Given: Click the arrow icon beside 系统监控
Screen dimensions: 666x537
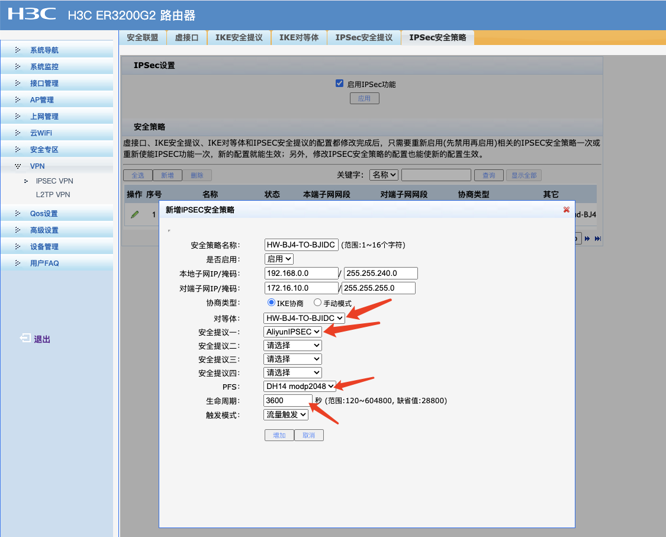Looking at the screenshot, I should [17, 66].
